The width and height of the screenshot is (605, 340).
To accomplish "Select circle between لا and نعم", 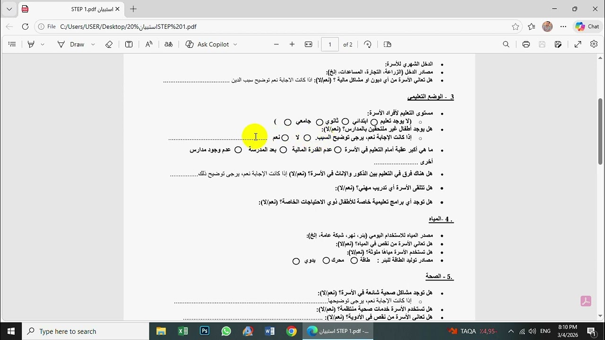I will click(x=285, y=138).
